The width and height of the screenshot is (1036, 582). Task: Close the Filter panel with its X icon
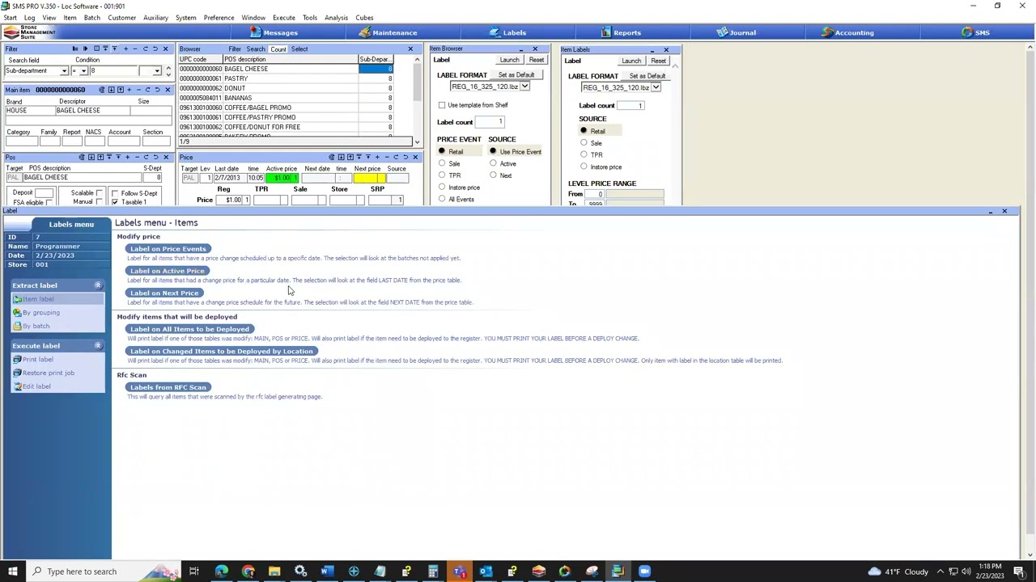coord(165,48)
